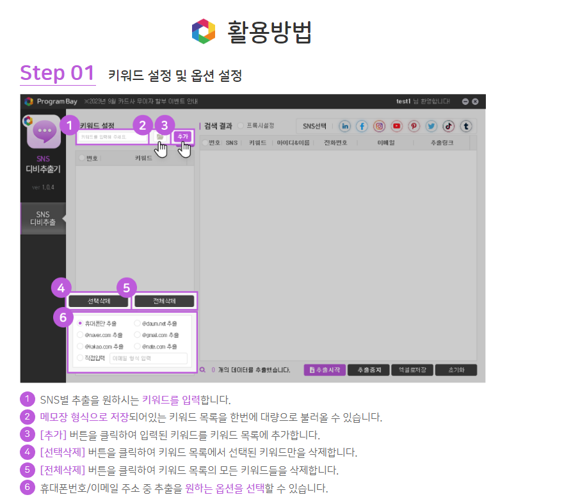Select the Twitter SNS icon
The width and height of the screenshot is (564, 504).
431,126
